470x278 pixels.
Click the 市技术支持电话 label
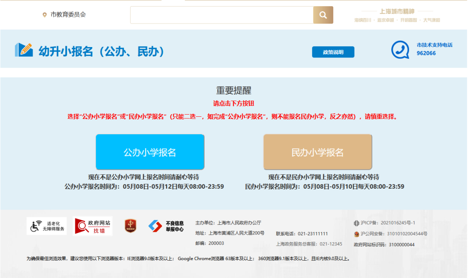434,45
